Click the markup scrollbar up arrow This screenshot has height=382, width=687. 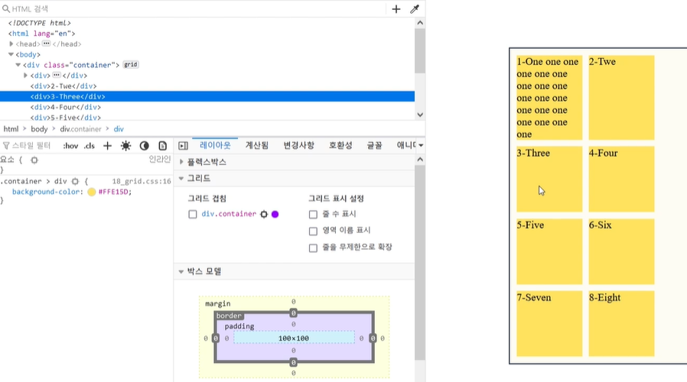tap(420, 23)
